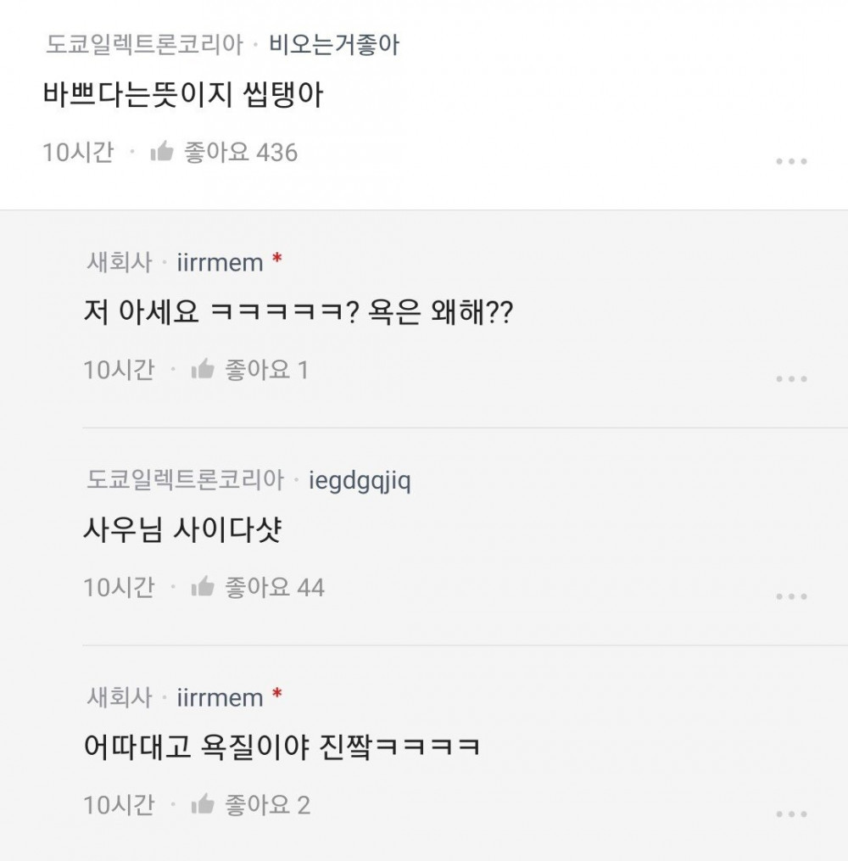Screen dimensions: 848x861
Task: Click thumbs-up on '어따대고 욕질이야' reply
Action: (202, 804)
